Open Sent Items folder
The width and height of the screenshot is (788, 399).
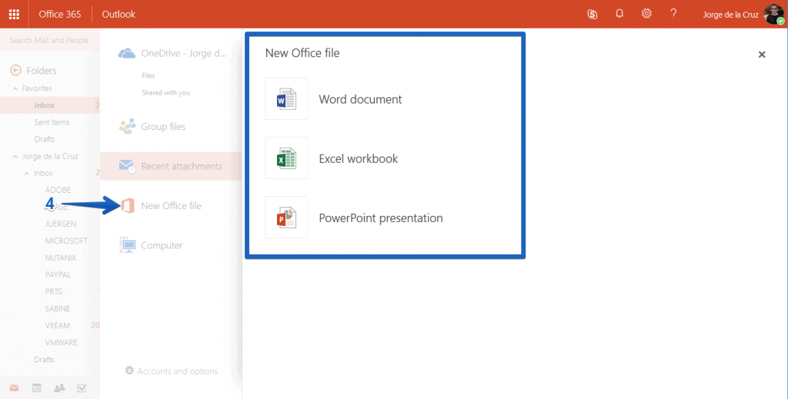point(50,122)
